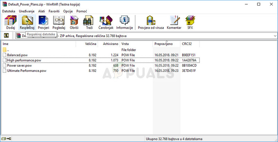Click the Dodaj (Add) toolbar icon
Viewport: 278px width, 142px height.
pos(10,23)
